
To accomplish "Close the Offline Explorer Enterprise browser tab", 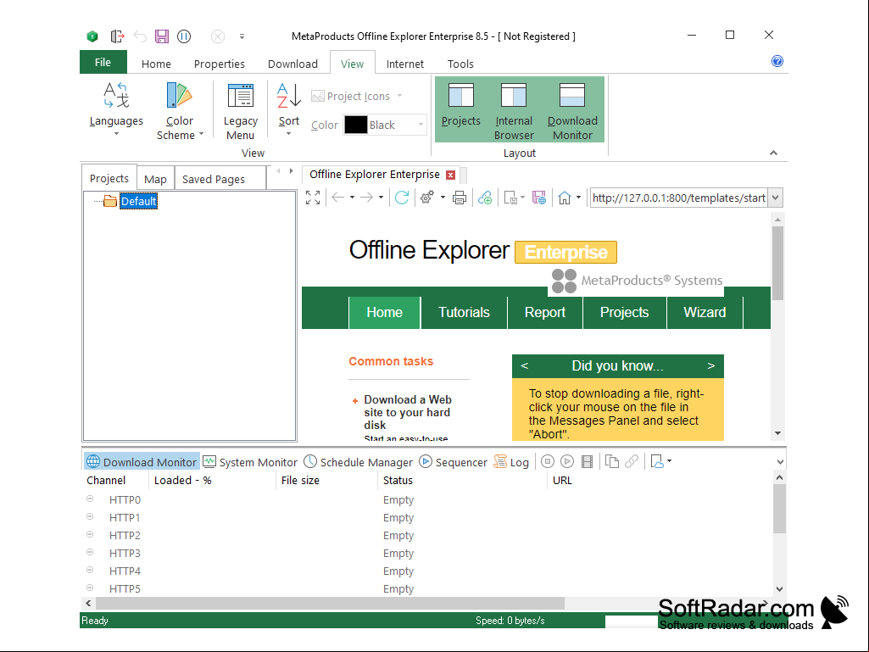I will 451,176.
